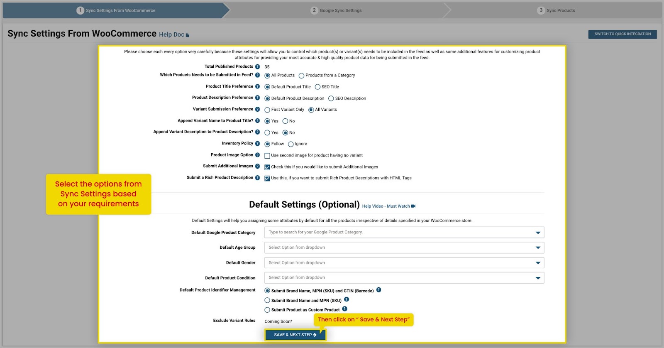
Task: Choose SEO Title radio option
Action: click(x=317, y=87)
